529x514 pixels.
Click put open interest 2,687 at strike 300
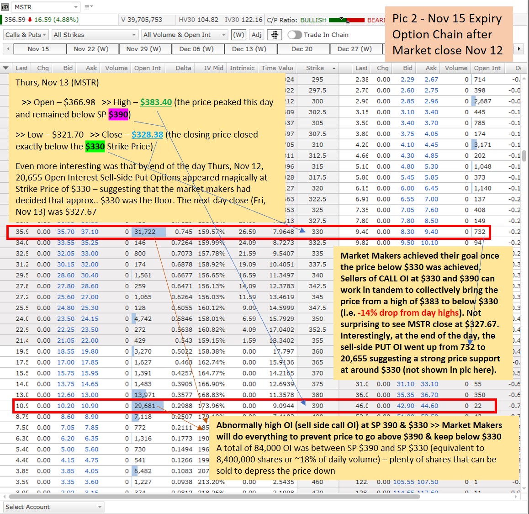click(482, 101)
